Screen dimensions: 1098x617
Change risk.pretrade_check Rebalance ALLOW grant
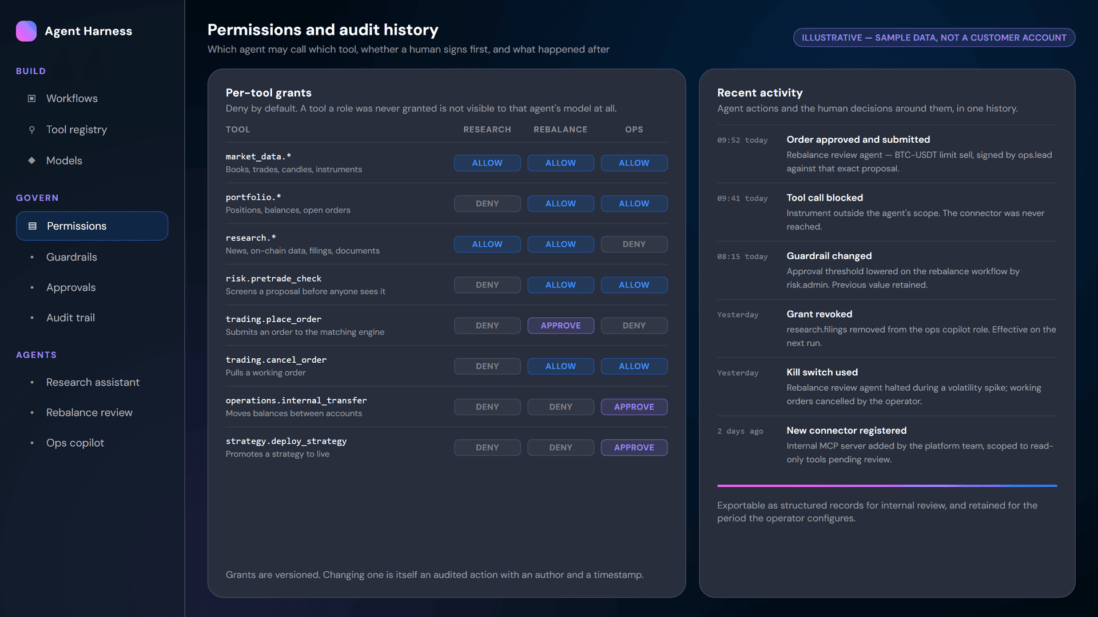[560, 285]
